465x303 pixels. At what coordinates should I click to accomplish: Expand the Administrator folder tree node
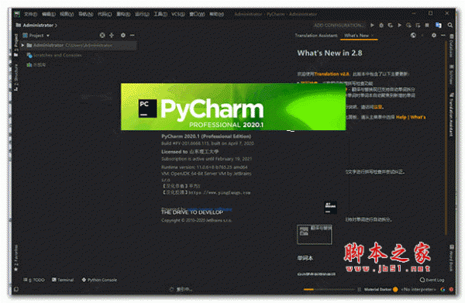pos(22,46)
